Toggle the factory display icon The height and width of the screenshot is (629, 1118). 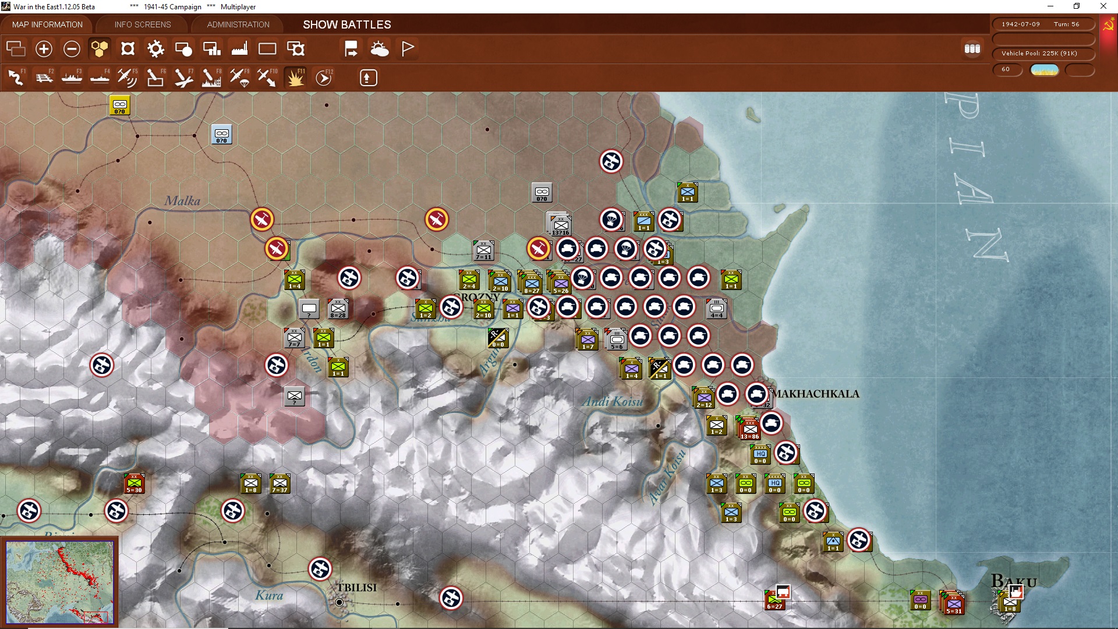(239, 49)
